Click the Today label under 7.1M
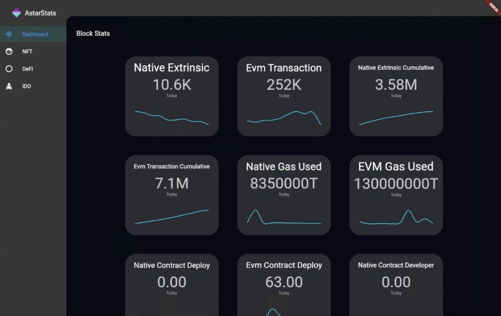Image resolution: width=501 pixels, height=316 pixels. point(172,195)
